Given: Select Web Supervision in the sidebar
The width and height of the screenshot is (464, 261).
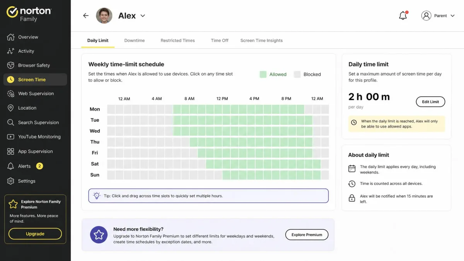Looking at the screenshot, I should coord(35,94).
